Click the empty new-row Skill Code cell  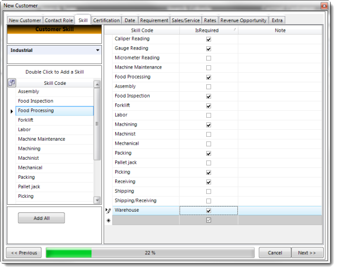[x=146, y=220]
